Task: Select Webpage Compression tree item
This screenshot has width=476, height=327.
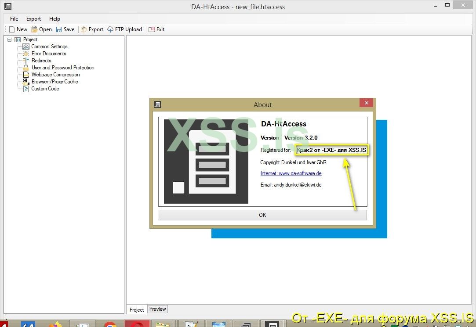Action: (55, 75)
